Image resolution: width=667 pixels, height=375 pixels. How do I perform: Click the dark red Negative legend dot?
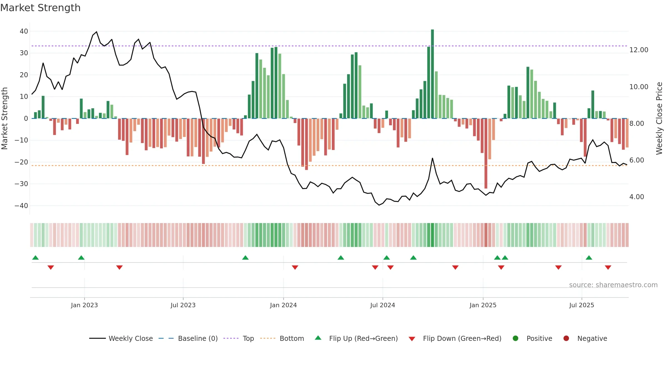(566, 338)
